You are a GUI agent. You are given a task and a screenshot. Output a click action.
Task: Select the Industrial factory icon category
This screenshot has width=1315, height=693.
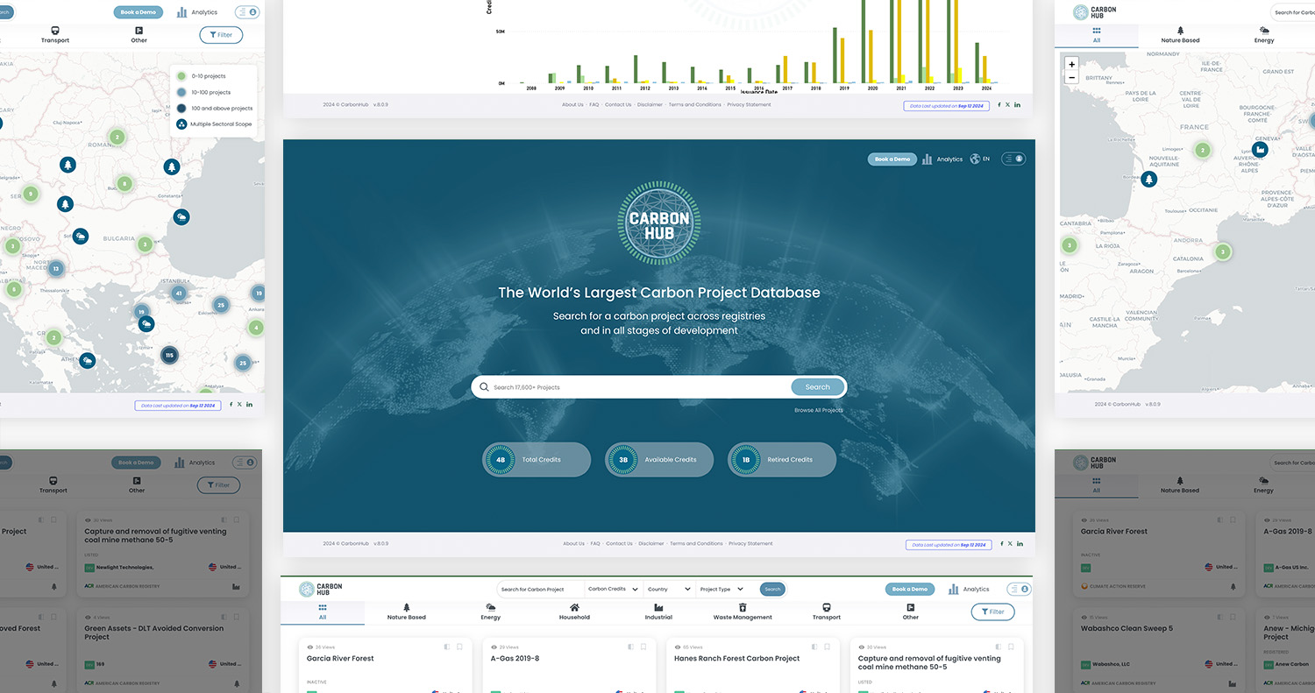point(658,607)
